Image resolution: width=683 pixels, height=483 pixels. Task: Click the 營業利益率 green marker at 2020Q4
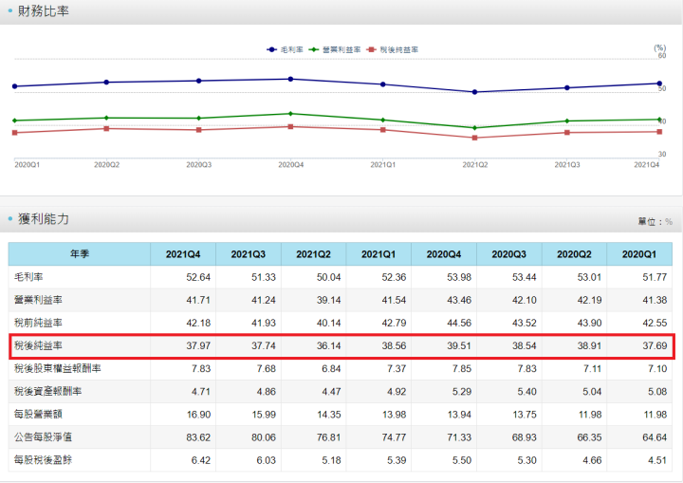click(290, 114)
